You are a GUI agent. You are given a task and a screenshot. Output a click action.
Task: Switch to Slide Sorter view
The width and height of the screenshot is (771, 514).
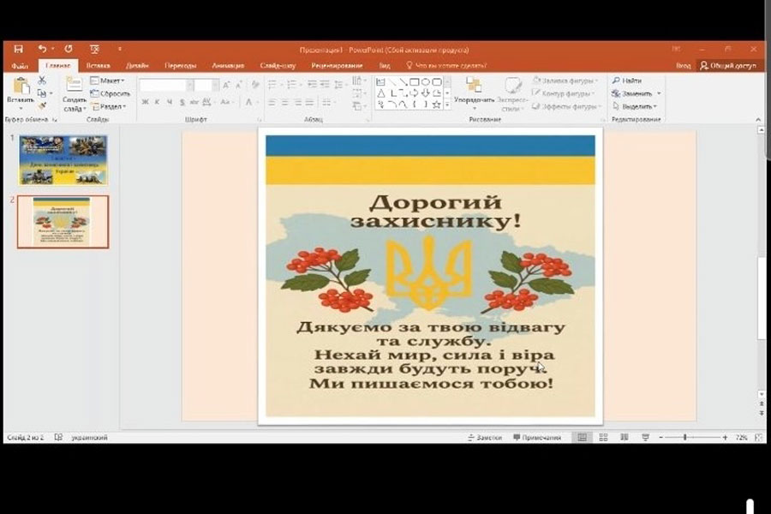coord(603,437)
